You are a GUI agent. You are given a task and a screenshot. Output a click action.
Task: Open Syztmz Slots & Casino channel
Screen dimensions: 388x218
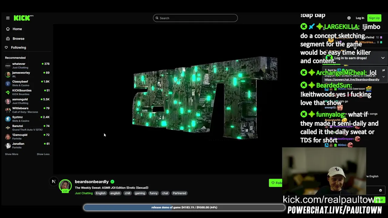pyautogui.click(x=27, y=119)
